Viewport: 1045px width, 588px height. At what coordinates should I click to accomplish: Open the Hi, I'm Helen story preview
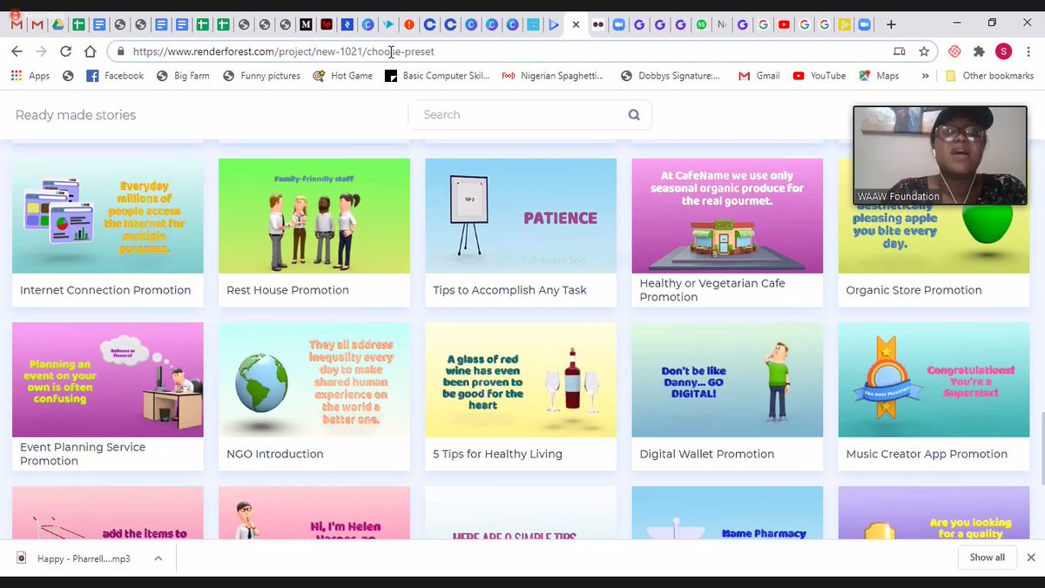tap(314, 514)
